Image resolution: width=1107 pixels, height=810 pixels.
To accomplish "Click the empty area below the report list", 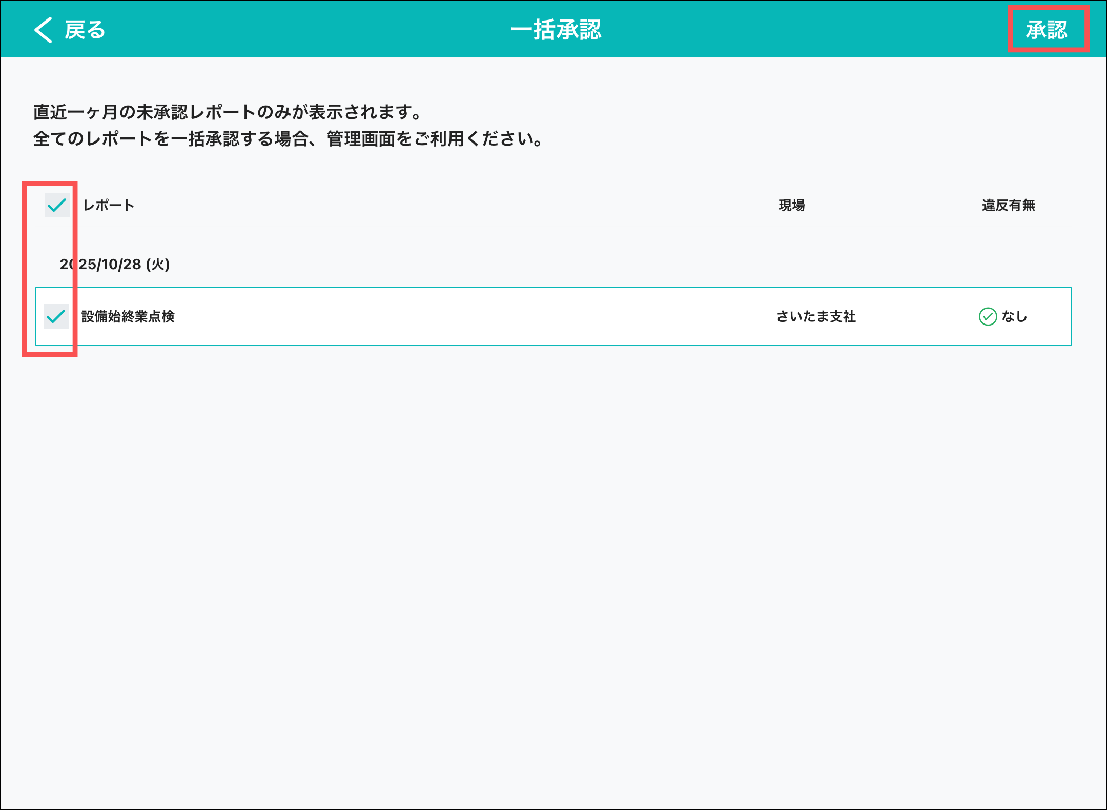I will click(x=553, y=564).
